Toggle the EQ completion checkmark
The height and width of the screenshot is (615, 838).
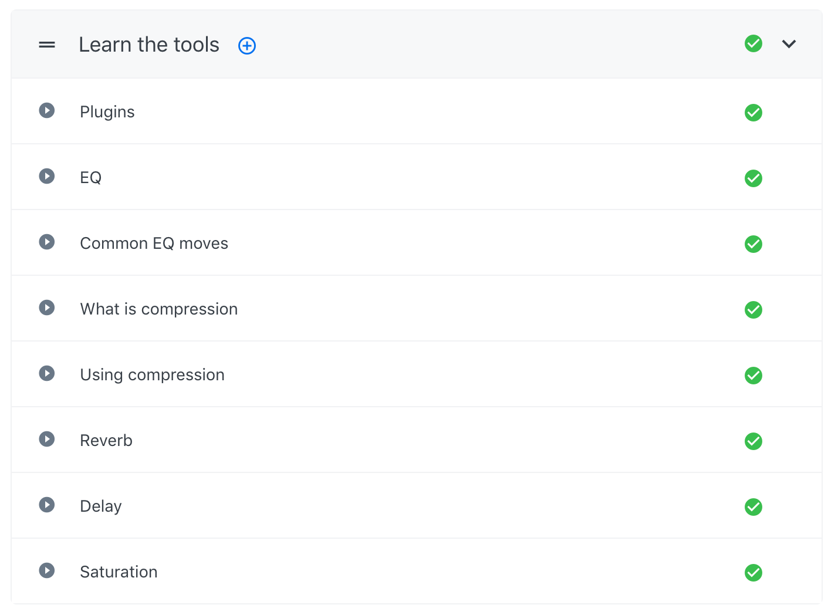point(753,178)
